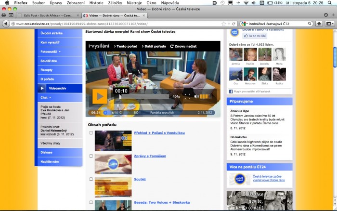This screenshot has height=211, width=337.
Task: Check the box beside Beseda: Two Voices
Action: [91, 202]
